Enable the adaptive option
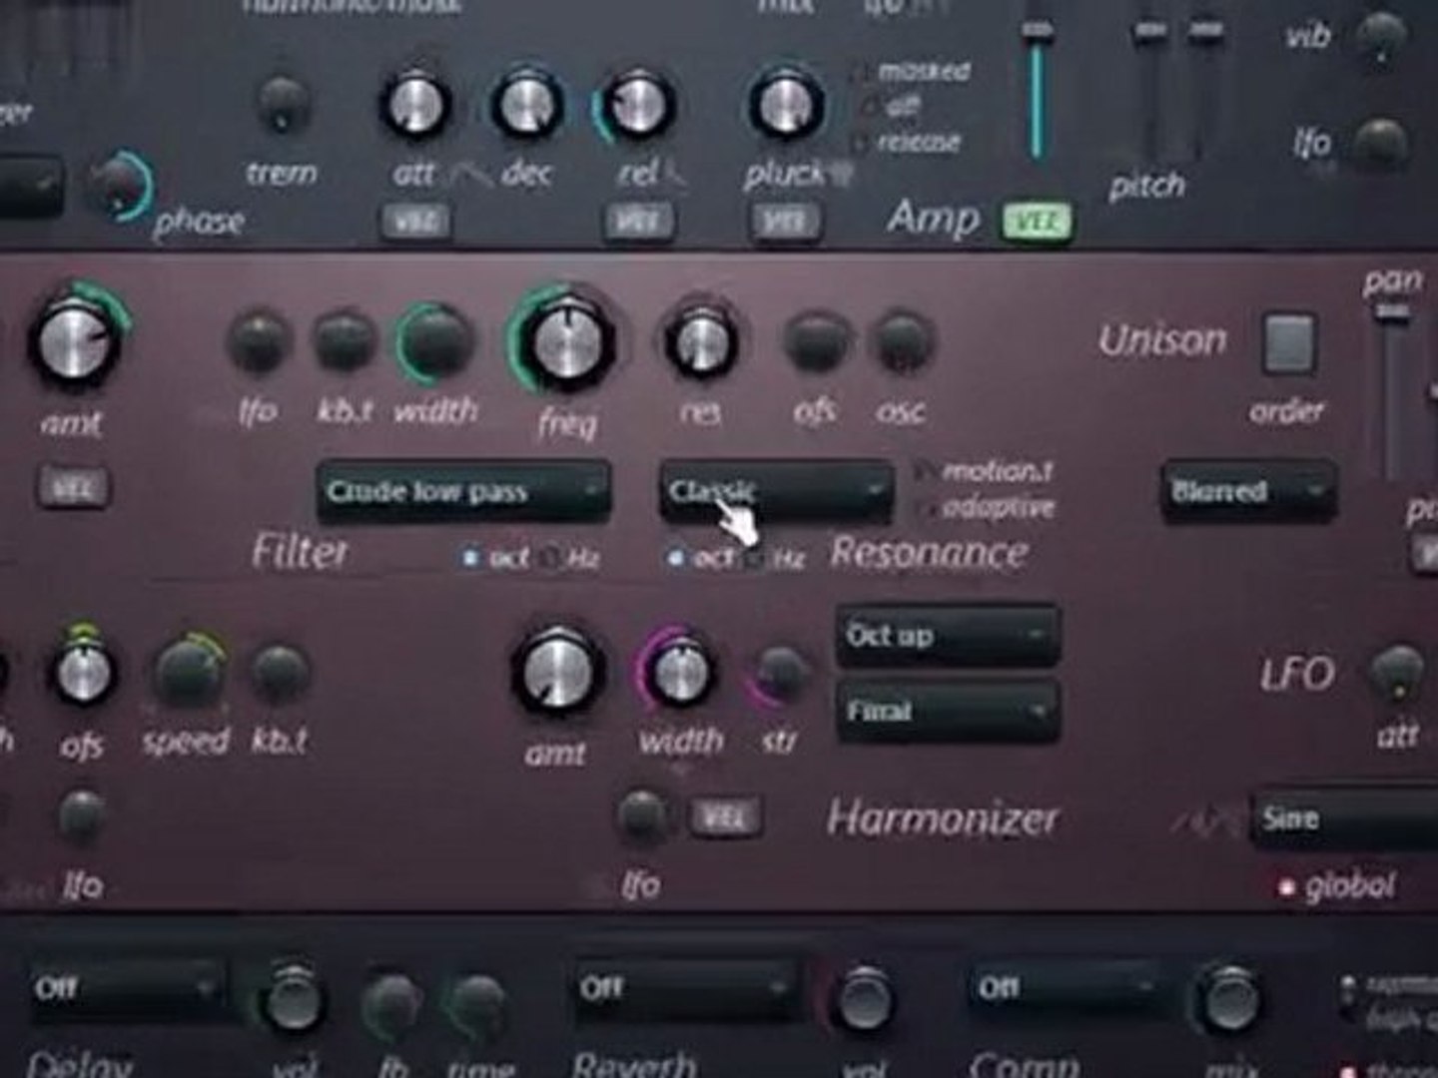This screenshot has width=1438, height=1078. point(986,507)
